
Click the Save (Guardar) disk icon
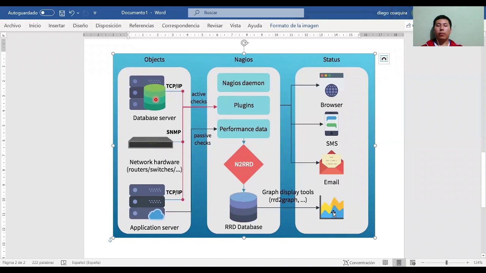tap(62, 13)
